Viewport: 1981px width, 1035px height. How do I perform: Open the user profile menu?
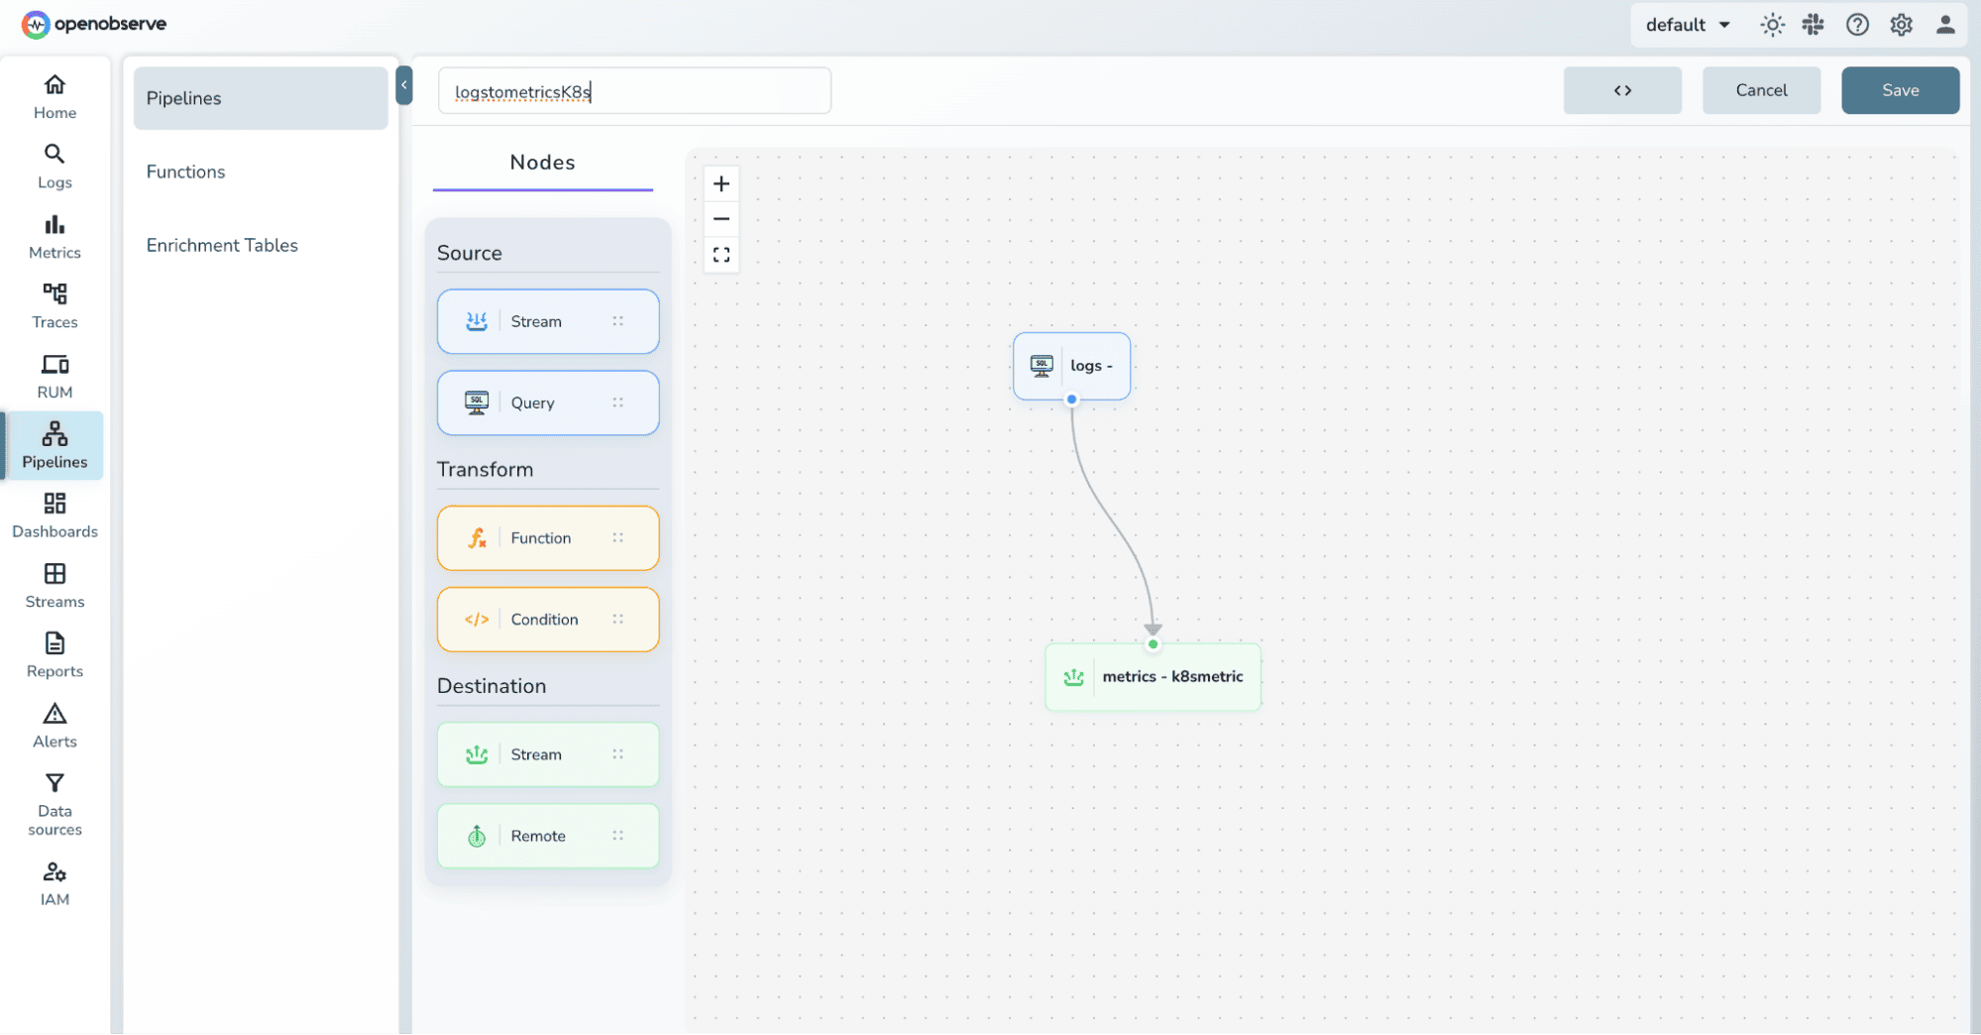1945,24
